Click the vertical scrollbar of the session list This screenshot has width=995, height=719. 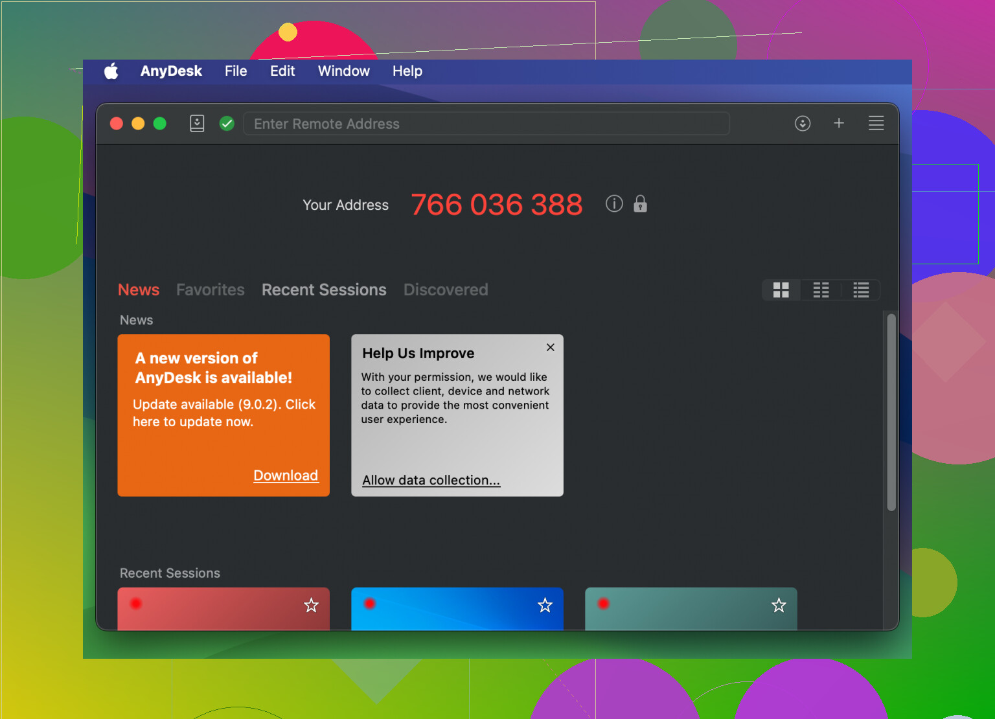pos(891,413)
